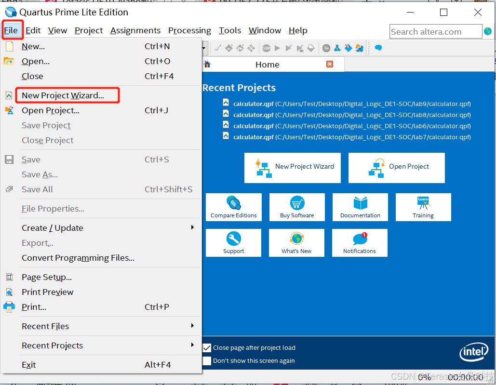Open the Buy Software cart tile

point(297,207)
